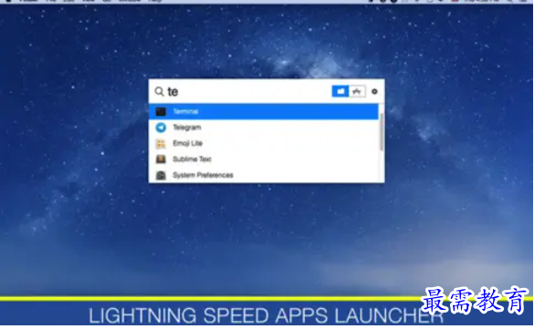This screenshot has height=329, width=534.
Task: Click the results list scrollbar
Action: 382,132
